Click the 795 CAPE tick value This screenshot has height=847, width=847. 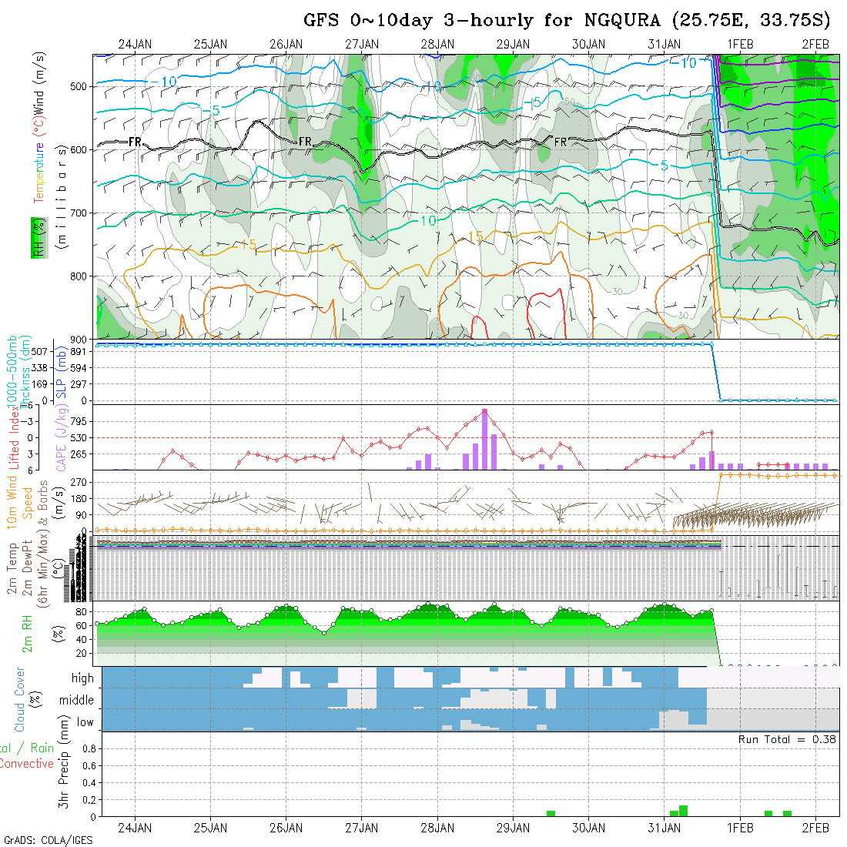click(79, 421)
